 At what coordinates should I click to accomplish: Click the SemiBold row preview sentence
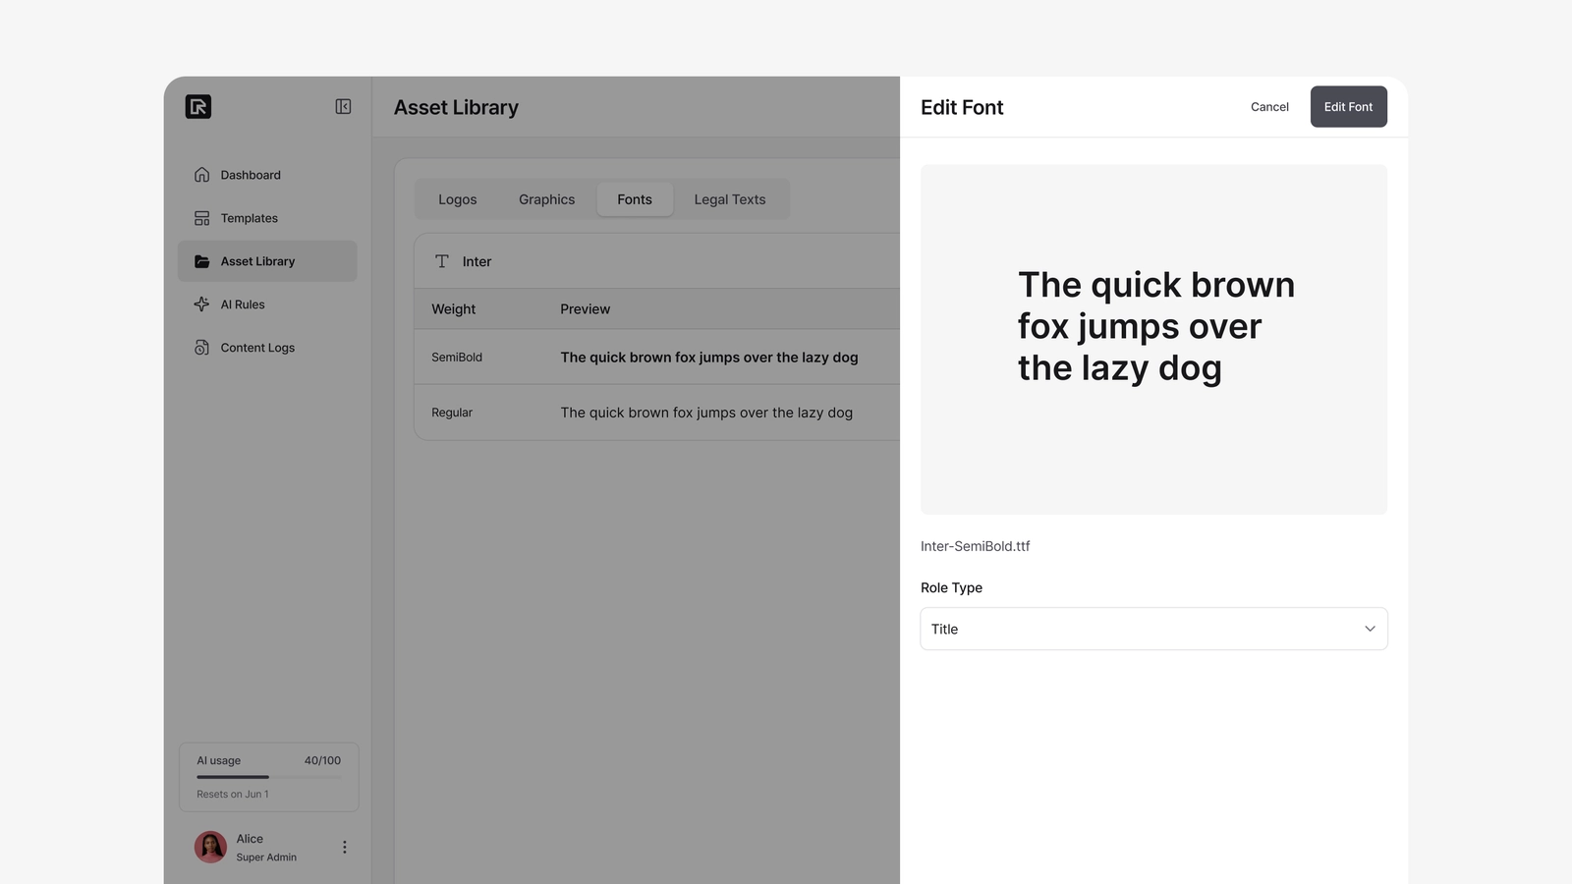tap(709, 358)
